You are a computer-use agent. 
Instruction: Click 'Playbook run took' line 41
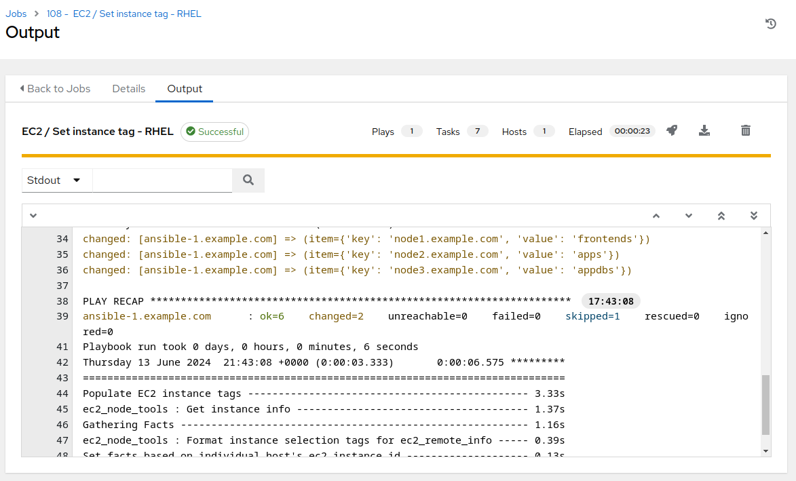point(250,347)
